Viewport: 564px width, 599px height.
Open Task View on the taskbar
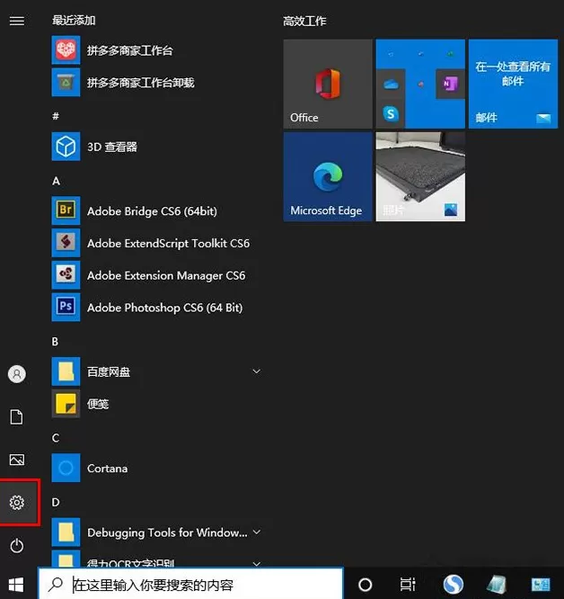pyautogui.click(x=408, y=584)
